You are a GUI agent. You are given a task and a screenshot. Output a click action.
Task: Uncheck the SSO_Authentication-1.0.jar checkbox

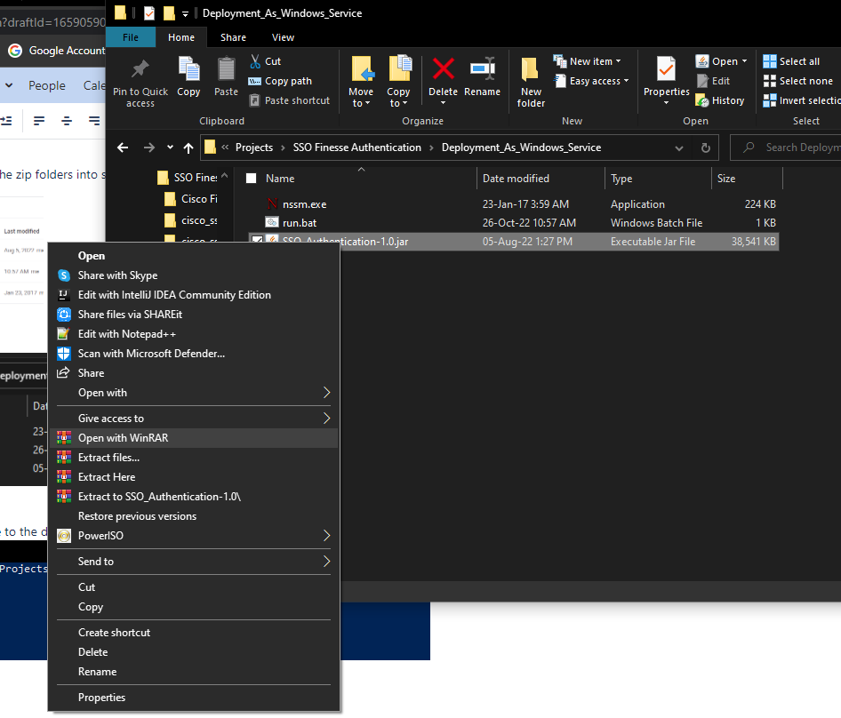tap(257, 242)
